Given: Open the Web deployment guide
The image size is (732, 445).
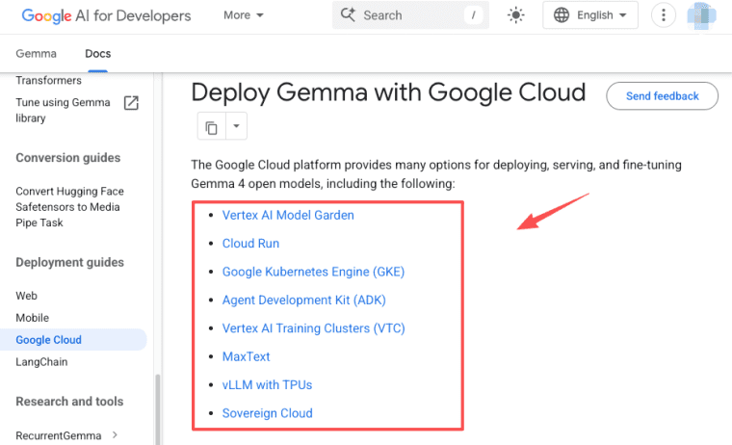Looking at the screenshot, I should click(26, 296).
